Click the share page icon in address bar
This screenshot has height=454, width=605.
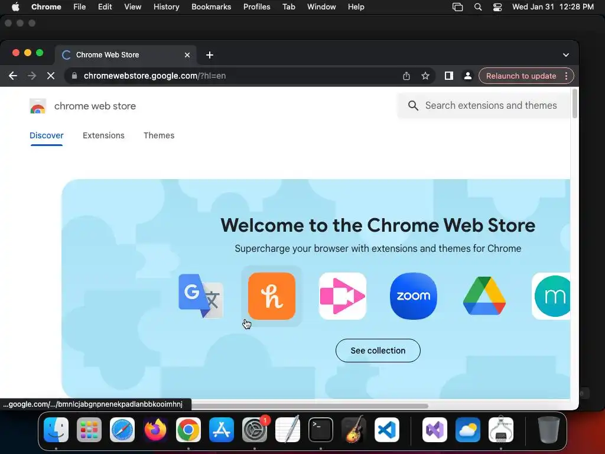pyautogui.click(x=406, y=76)
